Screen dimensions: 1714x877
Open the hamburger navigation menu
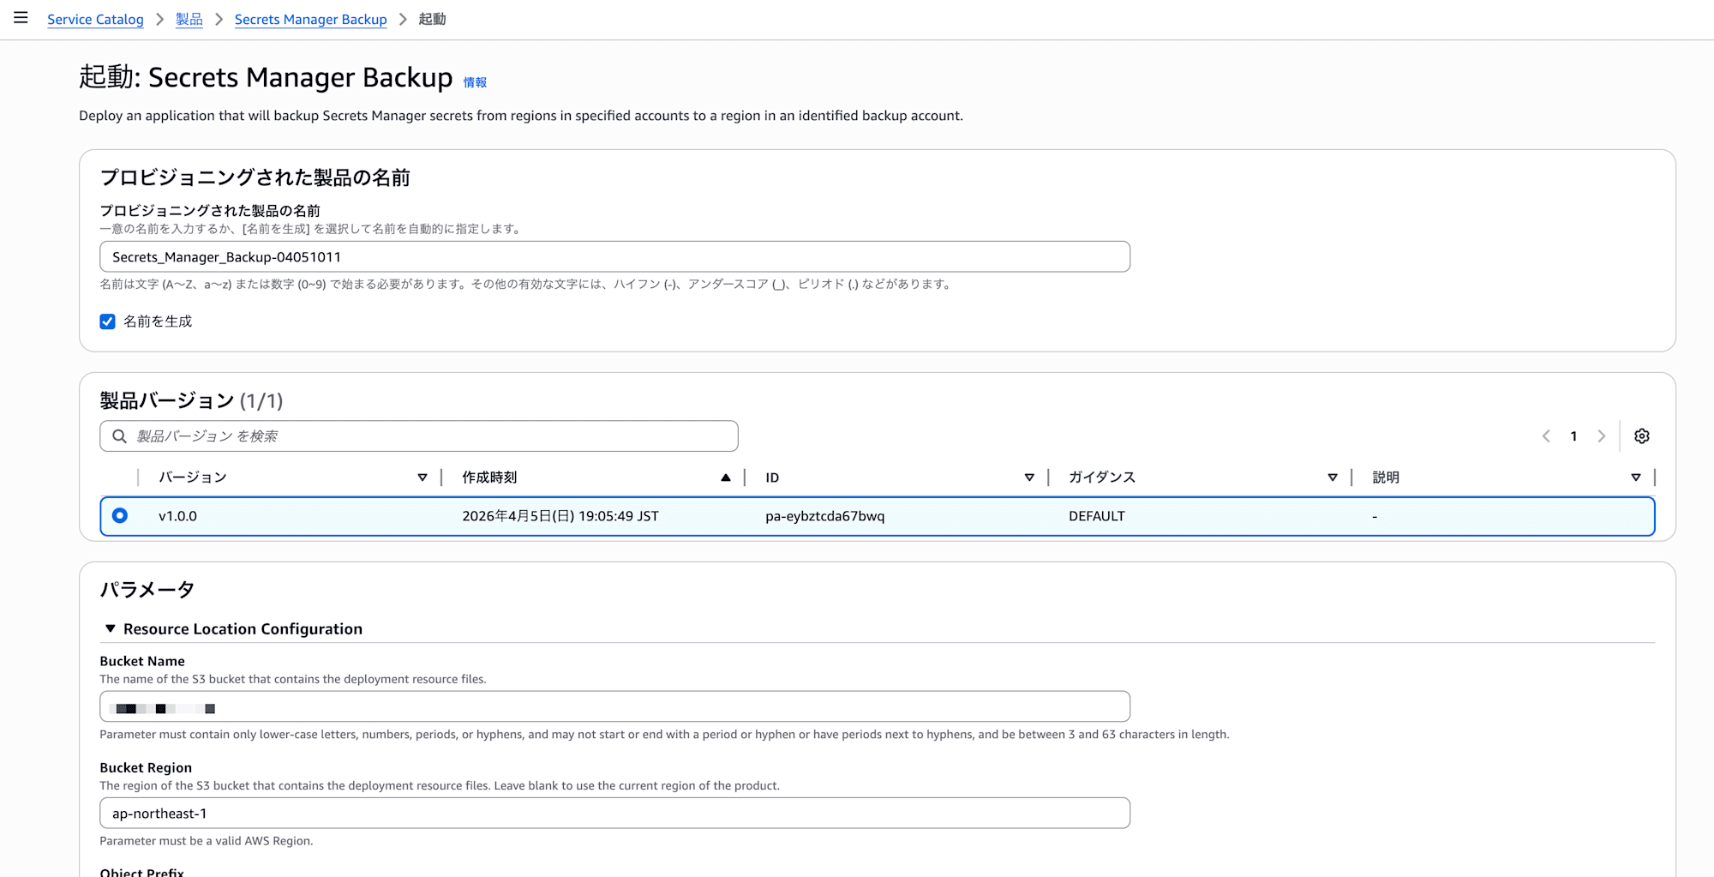[21, 18]
